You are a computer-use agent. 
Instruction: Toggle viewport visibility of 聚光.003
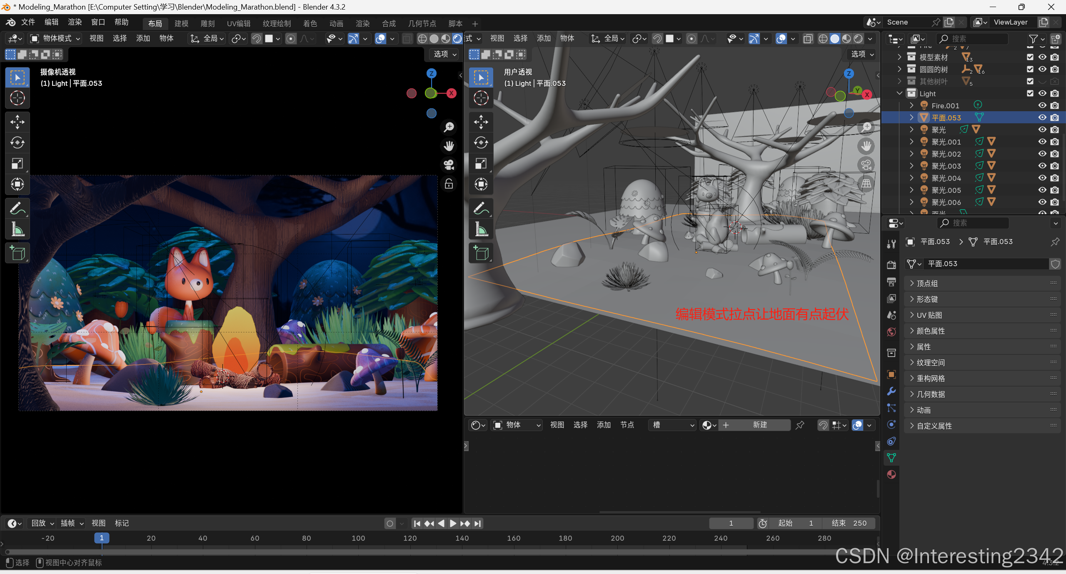(1042, 166)
